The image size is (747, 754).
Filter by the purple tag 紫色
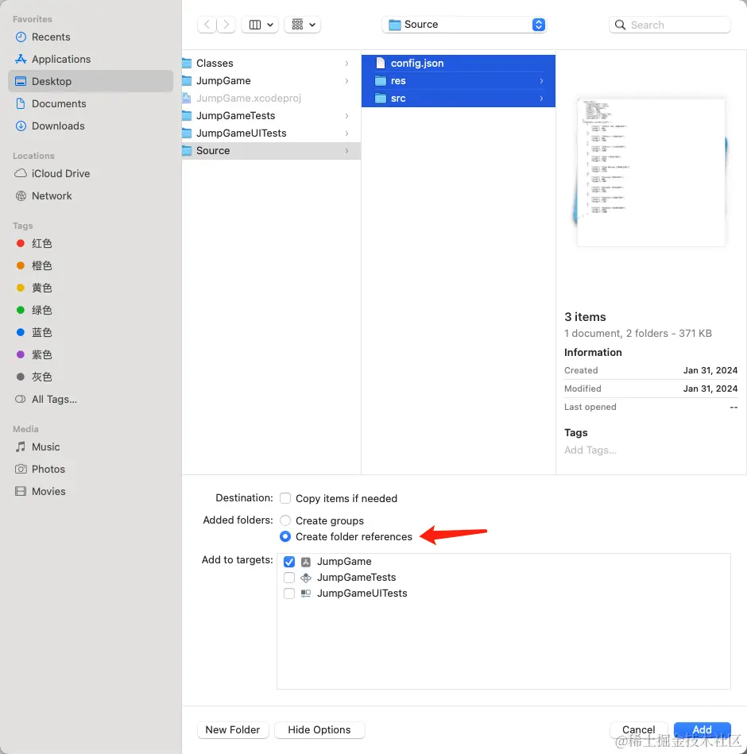91,355
